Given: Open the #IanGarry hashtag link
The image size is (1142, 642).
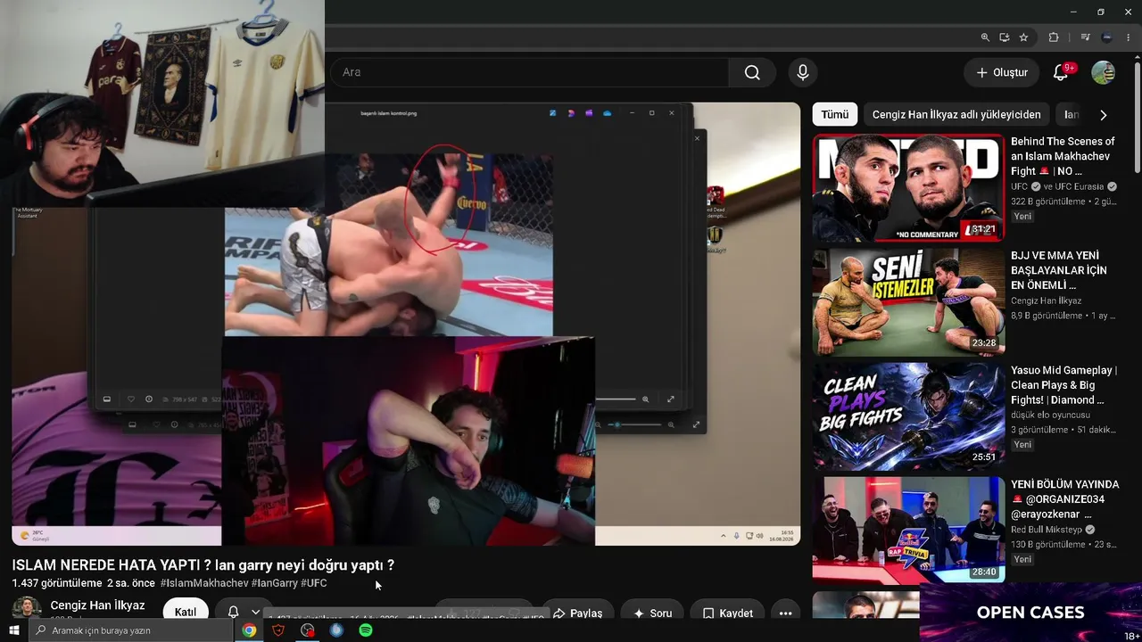Looking at the screenshot, I should (275, 583).
